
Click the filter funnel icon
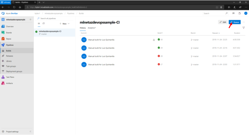click(243, 28)
